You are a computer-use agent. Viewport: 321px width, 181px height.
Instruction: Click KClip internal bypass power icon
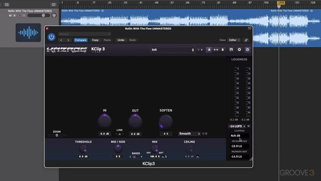coord(247,50)
